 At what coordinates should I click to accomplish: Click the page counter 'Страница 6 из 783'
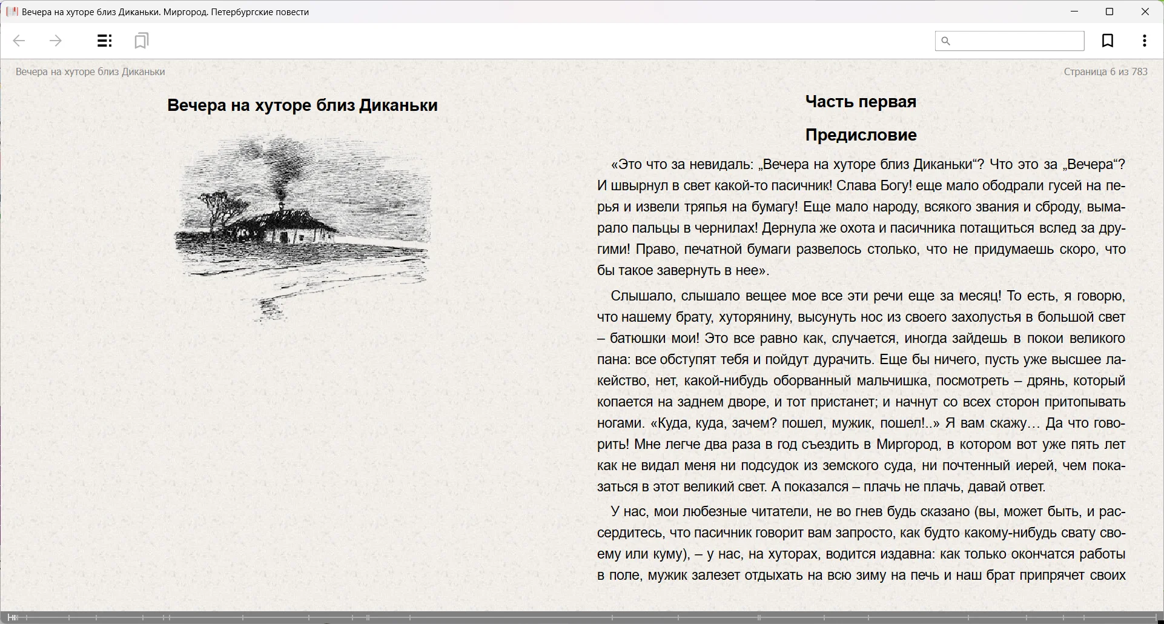1105,71
